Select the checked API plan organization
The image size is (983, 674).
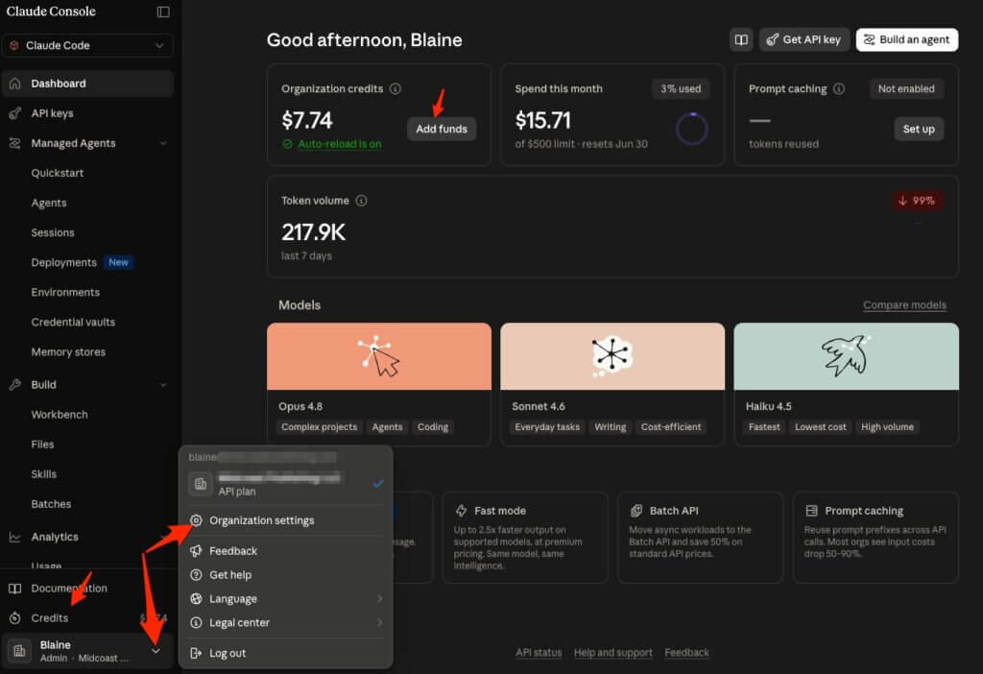286,484
